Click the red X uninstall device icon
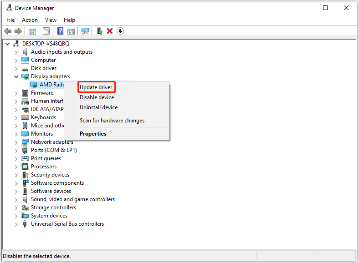Viewport: 359px width, 263px height. tap(110, 31)
